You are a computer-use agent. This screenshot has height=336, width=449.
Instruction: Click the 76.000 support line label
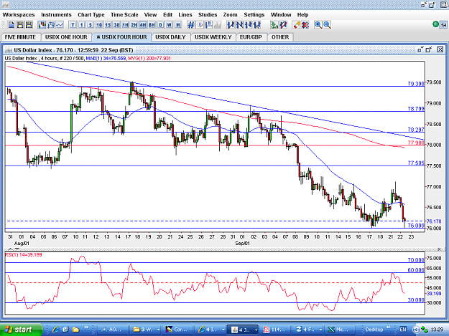coord(416,226)
